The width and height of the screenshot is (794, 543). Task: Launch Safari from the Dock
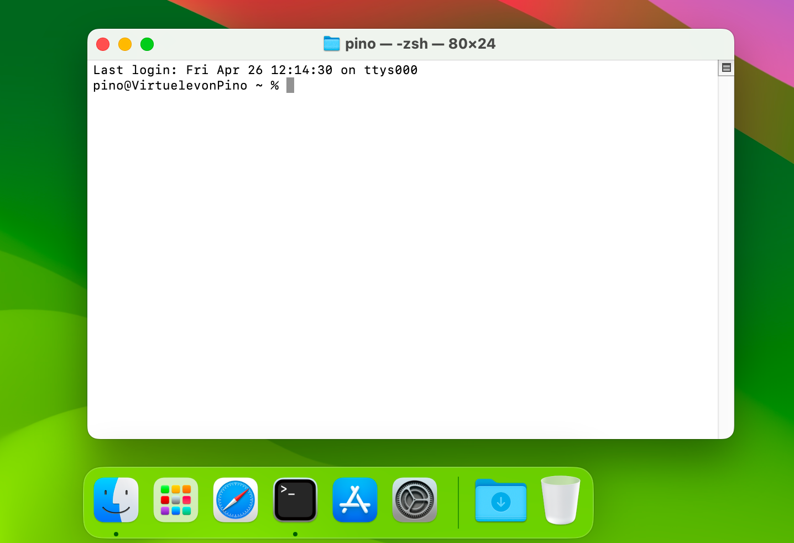click(x=236, y=500)
